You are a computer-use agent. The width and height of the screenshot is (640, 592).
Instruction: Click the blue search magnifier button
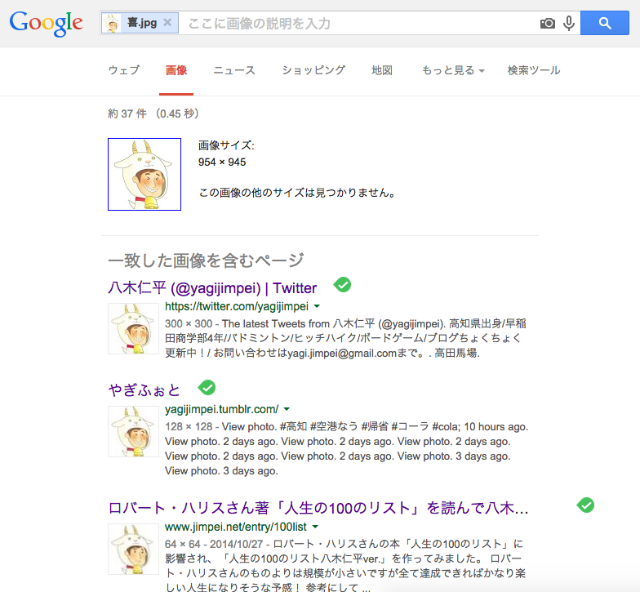(604, 23)
